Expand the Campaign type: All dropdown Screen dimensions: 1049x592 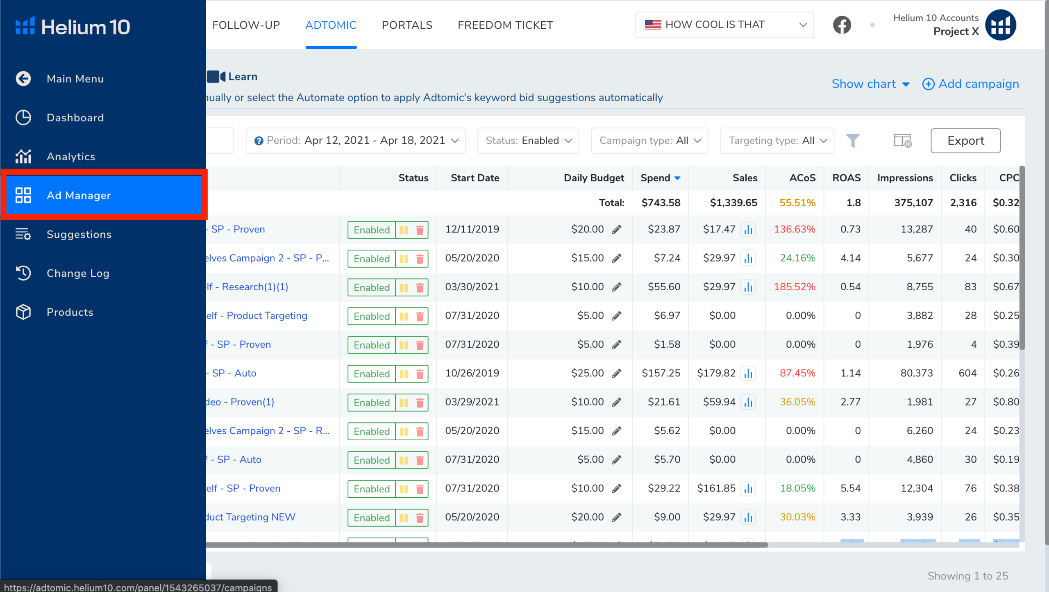click(x=649, y=140)
